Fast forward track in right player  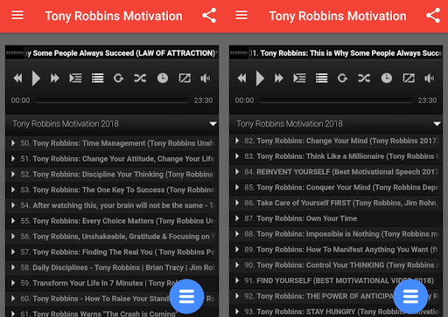(x=278, y=78)
